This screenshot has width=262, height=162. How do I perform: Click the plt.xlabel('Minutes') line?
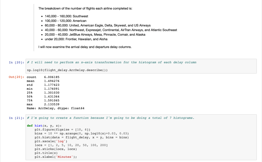click(56, 157)
